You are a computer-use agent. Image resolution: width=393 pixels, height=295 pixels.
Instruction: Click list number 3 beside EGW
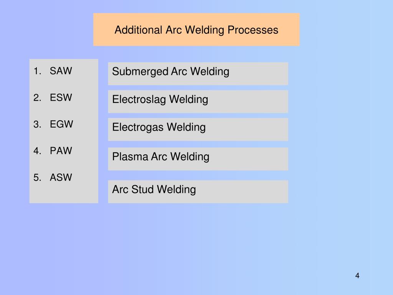37,124
